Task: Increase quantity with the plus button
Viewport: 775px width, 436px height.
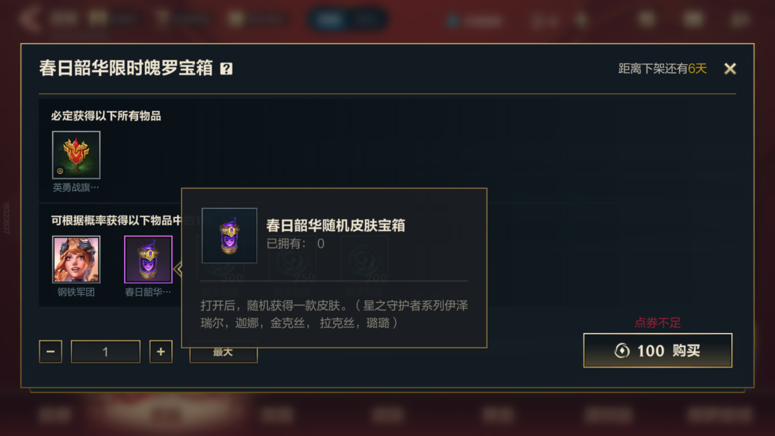Action: pyautogui.click(x=161, y=352)
